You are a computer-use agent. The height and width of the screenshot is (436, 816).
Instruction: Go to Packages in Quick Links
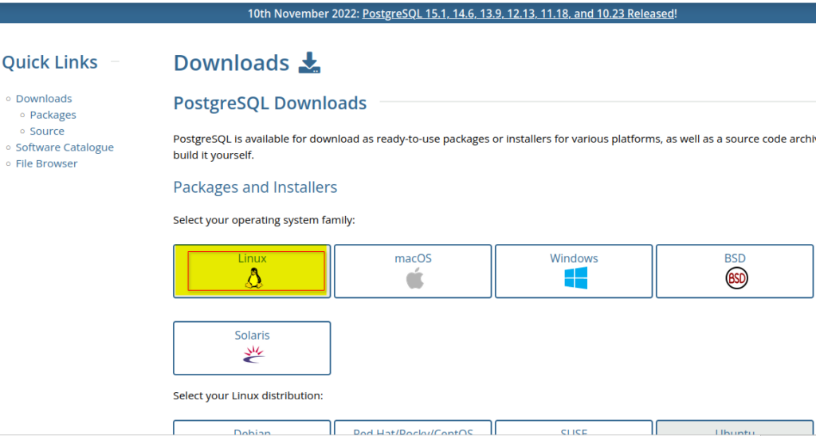click(x=53, y=115)
